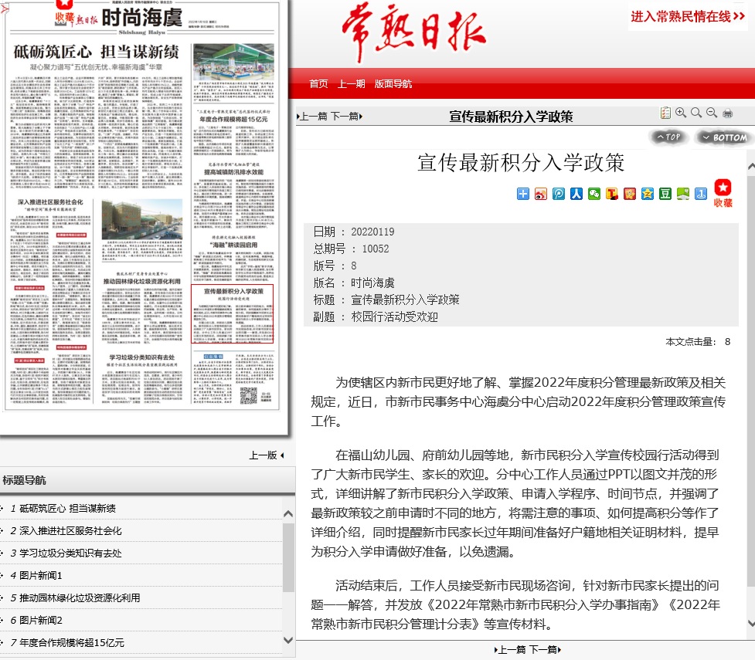Click the 本文点击量 view count

pos(698,341)
